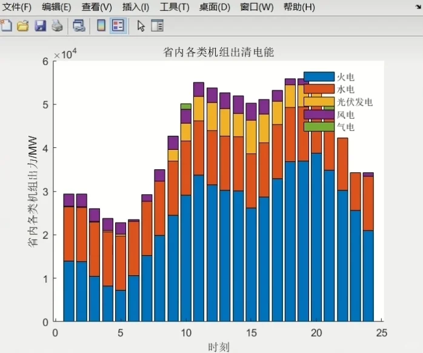Screen dimensions: 423x353
Task: Click the y-axis label 省内各类机组出力/MW
Action: (x=32, y=191)
